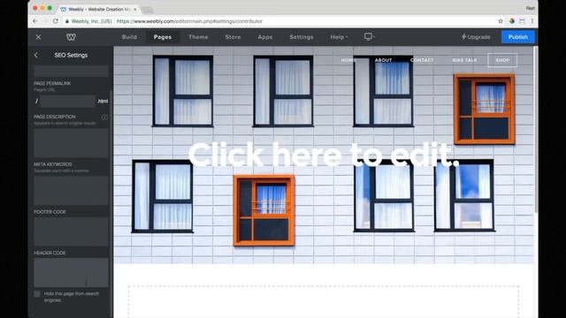
Task: Click into the Header Code box
Action: 71,273
